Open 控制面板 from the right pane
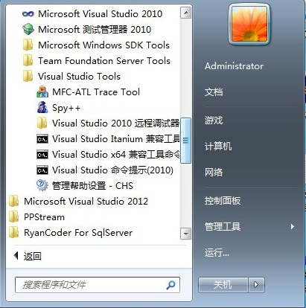Viewport: 306px width, 308px height. 223,201
